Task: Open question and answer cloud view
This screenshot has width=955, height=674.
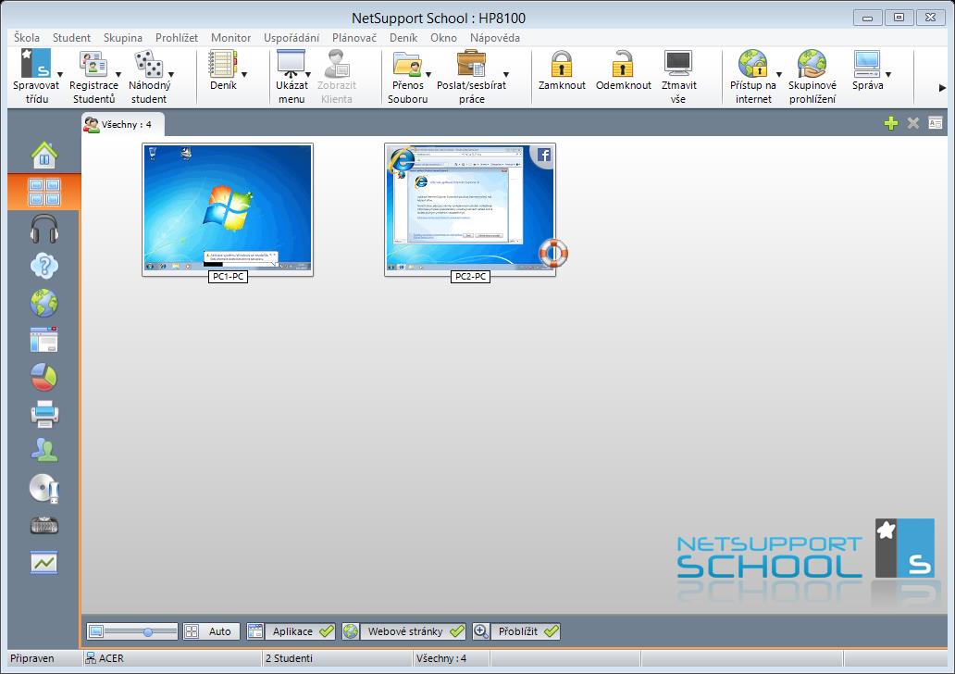Action: click(x=44, y=266)
